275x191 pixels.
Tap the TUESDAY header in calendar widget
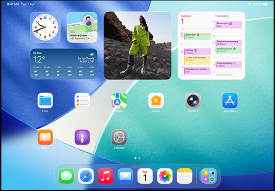coord(186,16)
